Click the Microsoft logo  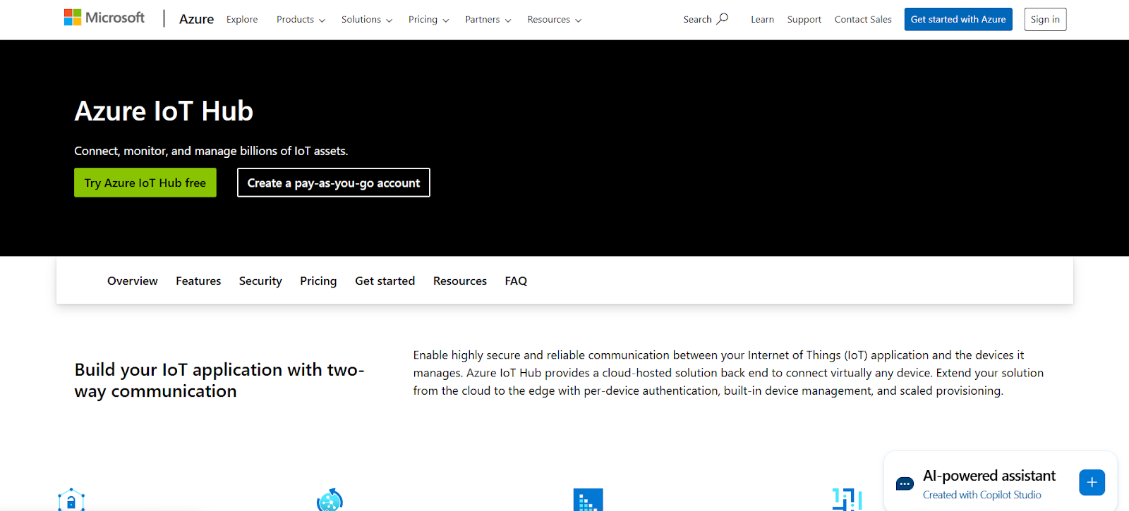pyautogui.click(x=104, y=18)
